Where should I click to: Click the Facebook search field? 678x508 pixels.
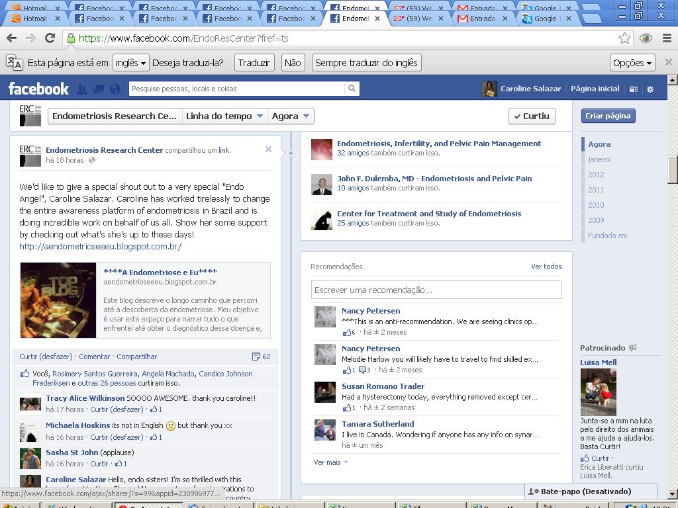tap(238, 89)
